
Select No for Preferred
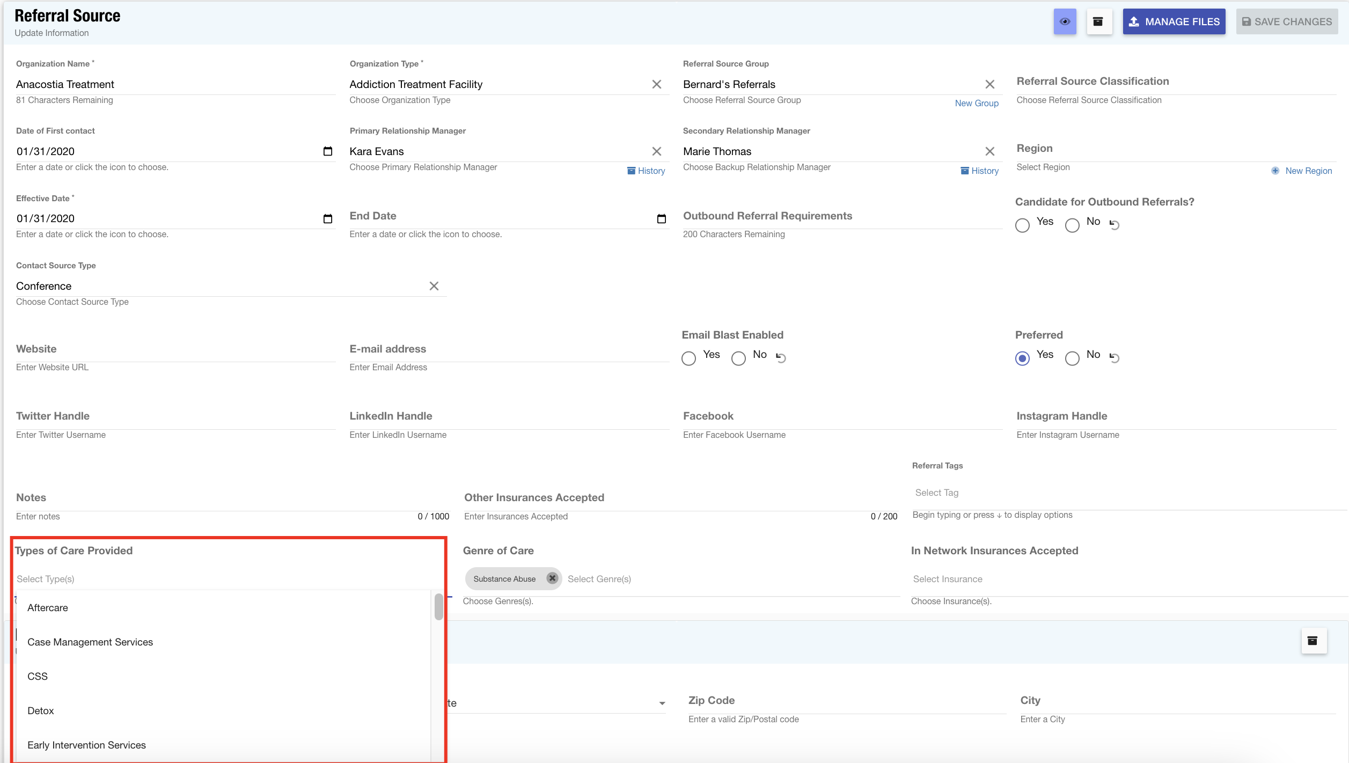pos(1072,358)
